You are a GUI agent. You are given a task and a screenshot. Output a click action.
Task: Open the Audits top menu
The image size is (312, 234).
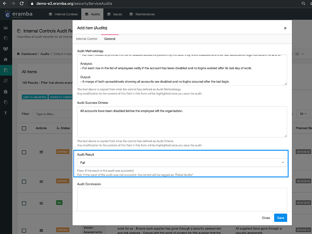point(92,14)
